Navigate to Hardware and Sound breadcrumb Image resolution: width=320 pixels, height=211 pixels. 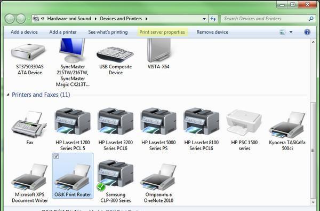pyautogui.click(x=69, y=19)
